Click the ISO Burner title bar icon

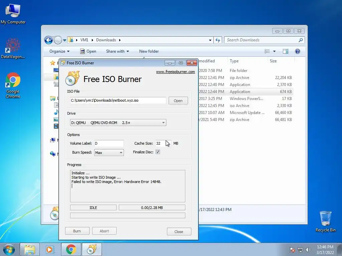coord(62,63)
